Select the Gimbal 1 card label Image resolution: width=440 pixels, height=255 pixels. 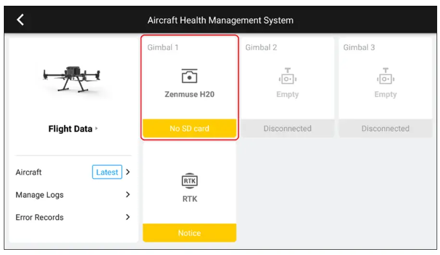coord(163,48)
